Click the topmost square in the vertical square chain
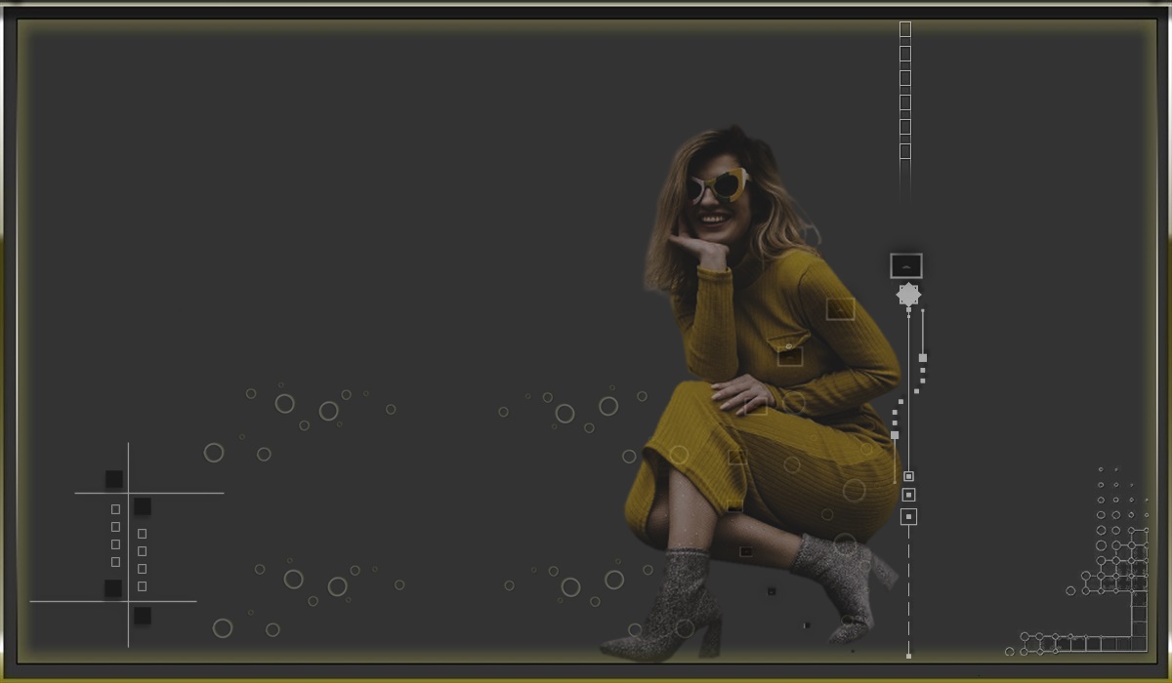The height and width of the screenshot is (683, 1172). point(905,29)
